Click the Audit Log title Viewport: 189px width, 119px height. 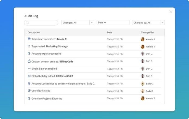pyautogui.click(x=31, y=16)
